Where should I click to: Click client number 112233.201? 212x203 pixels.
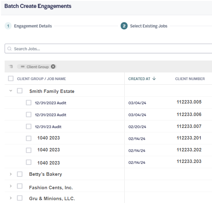(x=189, y=138)
